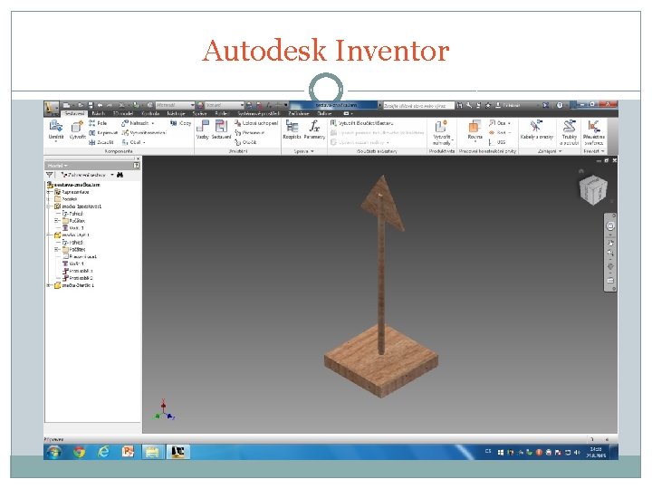Click the Převést na svařenec button
652x489 pixels.
(593, 133)
